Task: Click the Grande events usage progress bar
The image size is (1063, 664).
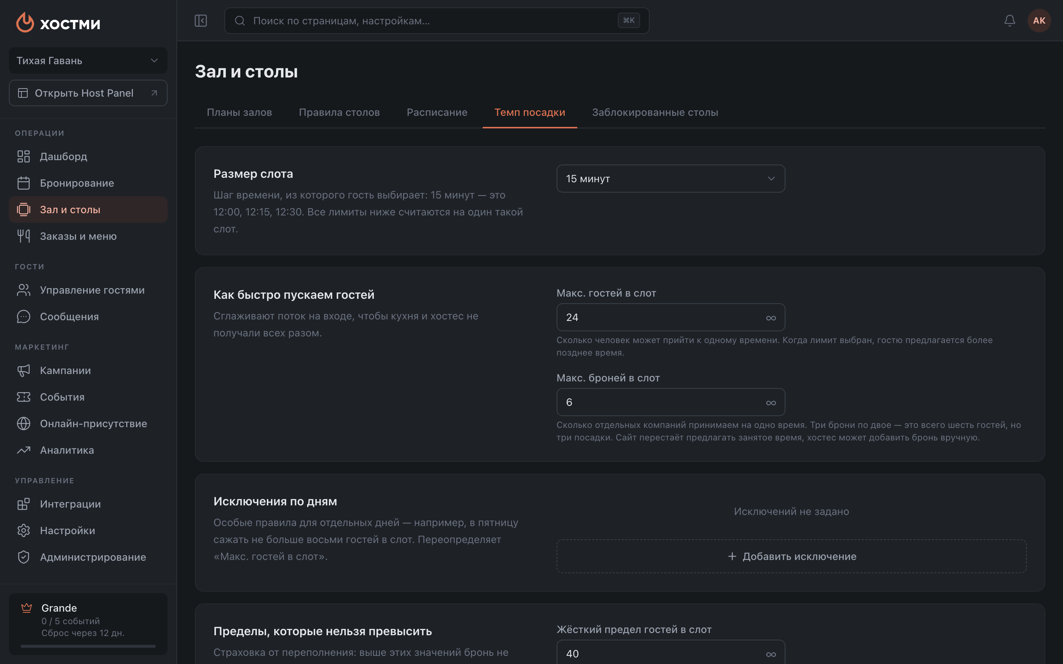Action: (88, 646)
